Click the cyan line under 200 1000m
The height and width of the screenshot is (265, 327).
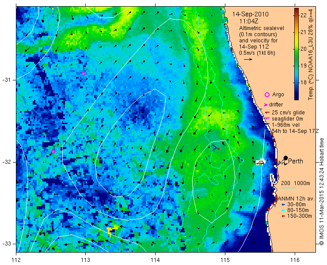click(289, 188)
